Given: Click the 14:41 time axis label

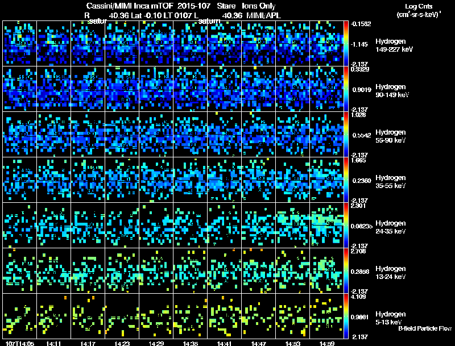Looking at the screenshot, I should 225,344.
